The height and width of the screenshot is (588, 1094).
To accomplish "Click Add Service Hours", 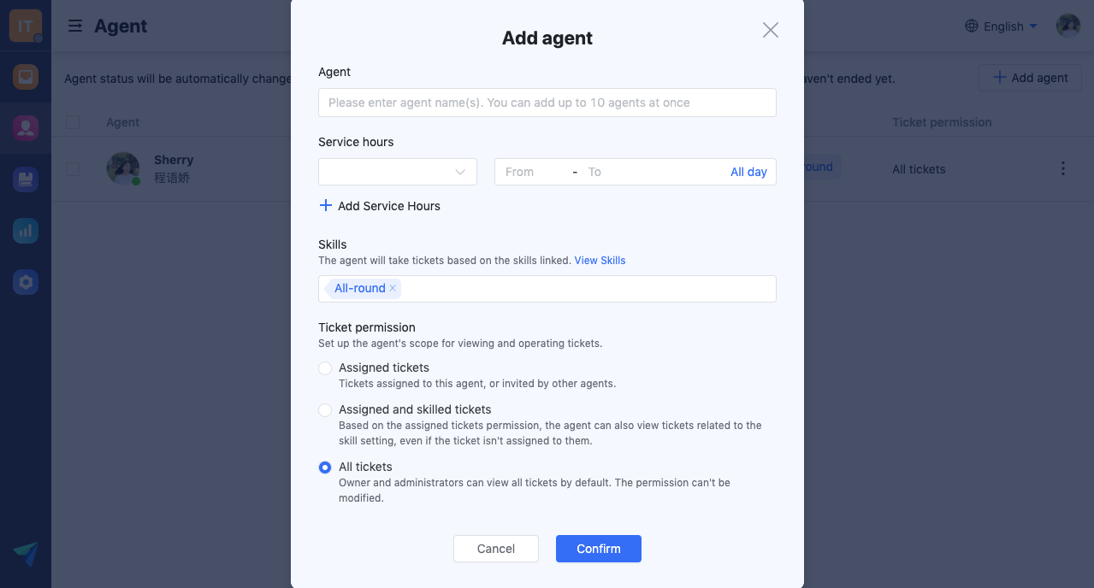I will click(x=380, y=206).
